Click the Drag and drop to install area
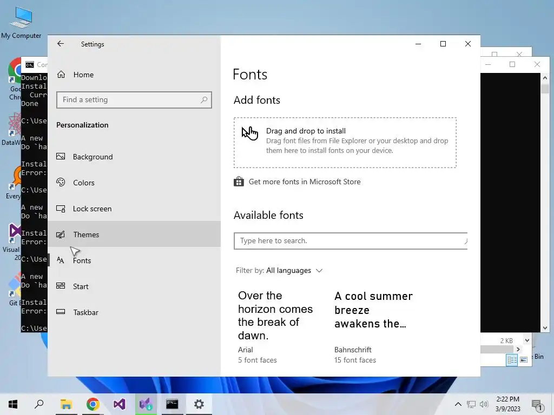The image size is (554, 415). tap(345, 143)
